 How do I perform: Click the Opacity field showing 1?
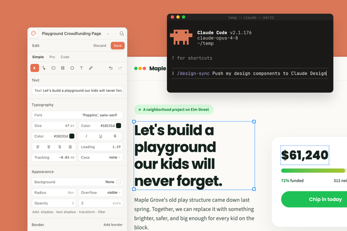click(x=54, y=203)
